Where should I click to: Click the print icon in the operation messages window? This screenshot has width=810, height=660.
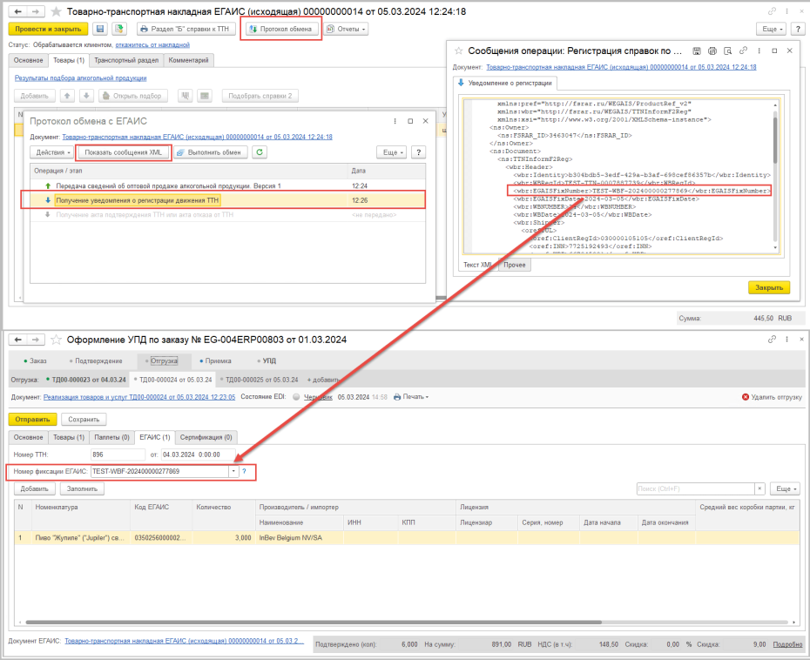[712, 51]
